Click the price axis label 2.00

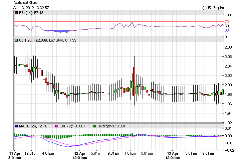pos(228,85)
